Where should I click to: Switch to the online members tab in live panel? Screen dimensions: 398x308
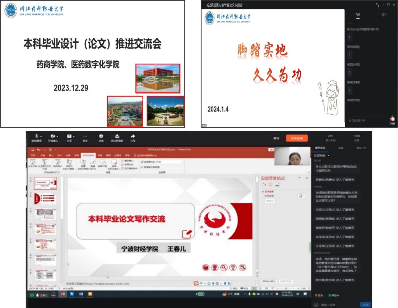click(x=341, y=148)
